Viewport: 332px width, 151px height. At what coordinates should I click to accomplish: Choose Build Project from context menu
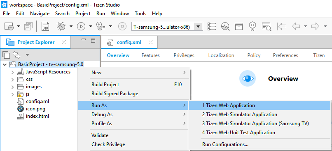tap(133, 85)
